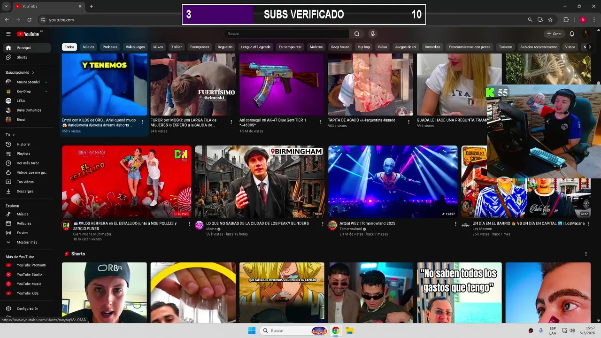Select the Videojuegos filter chip
Viewport: 601px width, 338px height.
point(135,47)
